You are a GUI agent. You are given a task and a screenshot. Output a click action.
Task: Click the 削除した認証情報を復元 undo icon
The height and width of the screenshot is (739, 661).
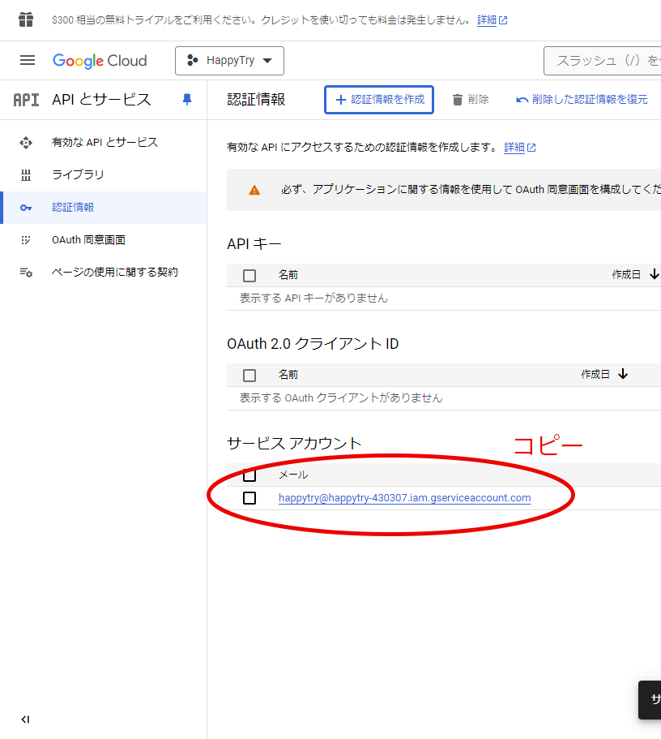(522, 100)
